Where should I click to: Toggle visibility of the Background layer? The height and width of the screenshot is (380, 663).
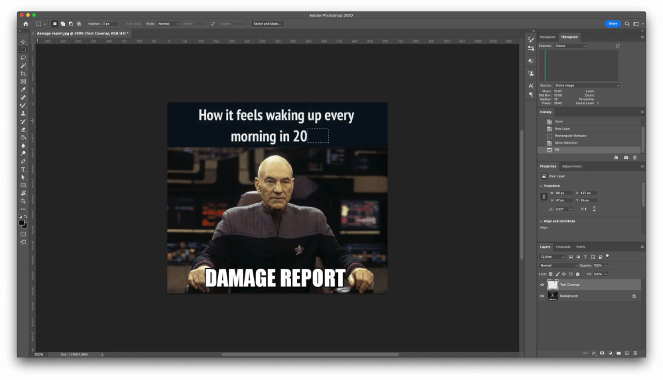pyautogui.click(x=542, y=296)
